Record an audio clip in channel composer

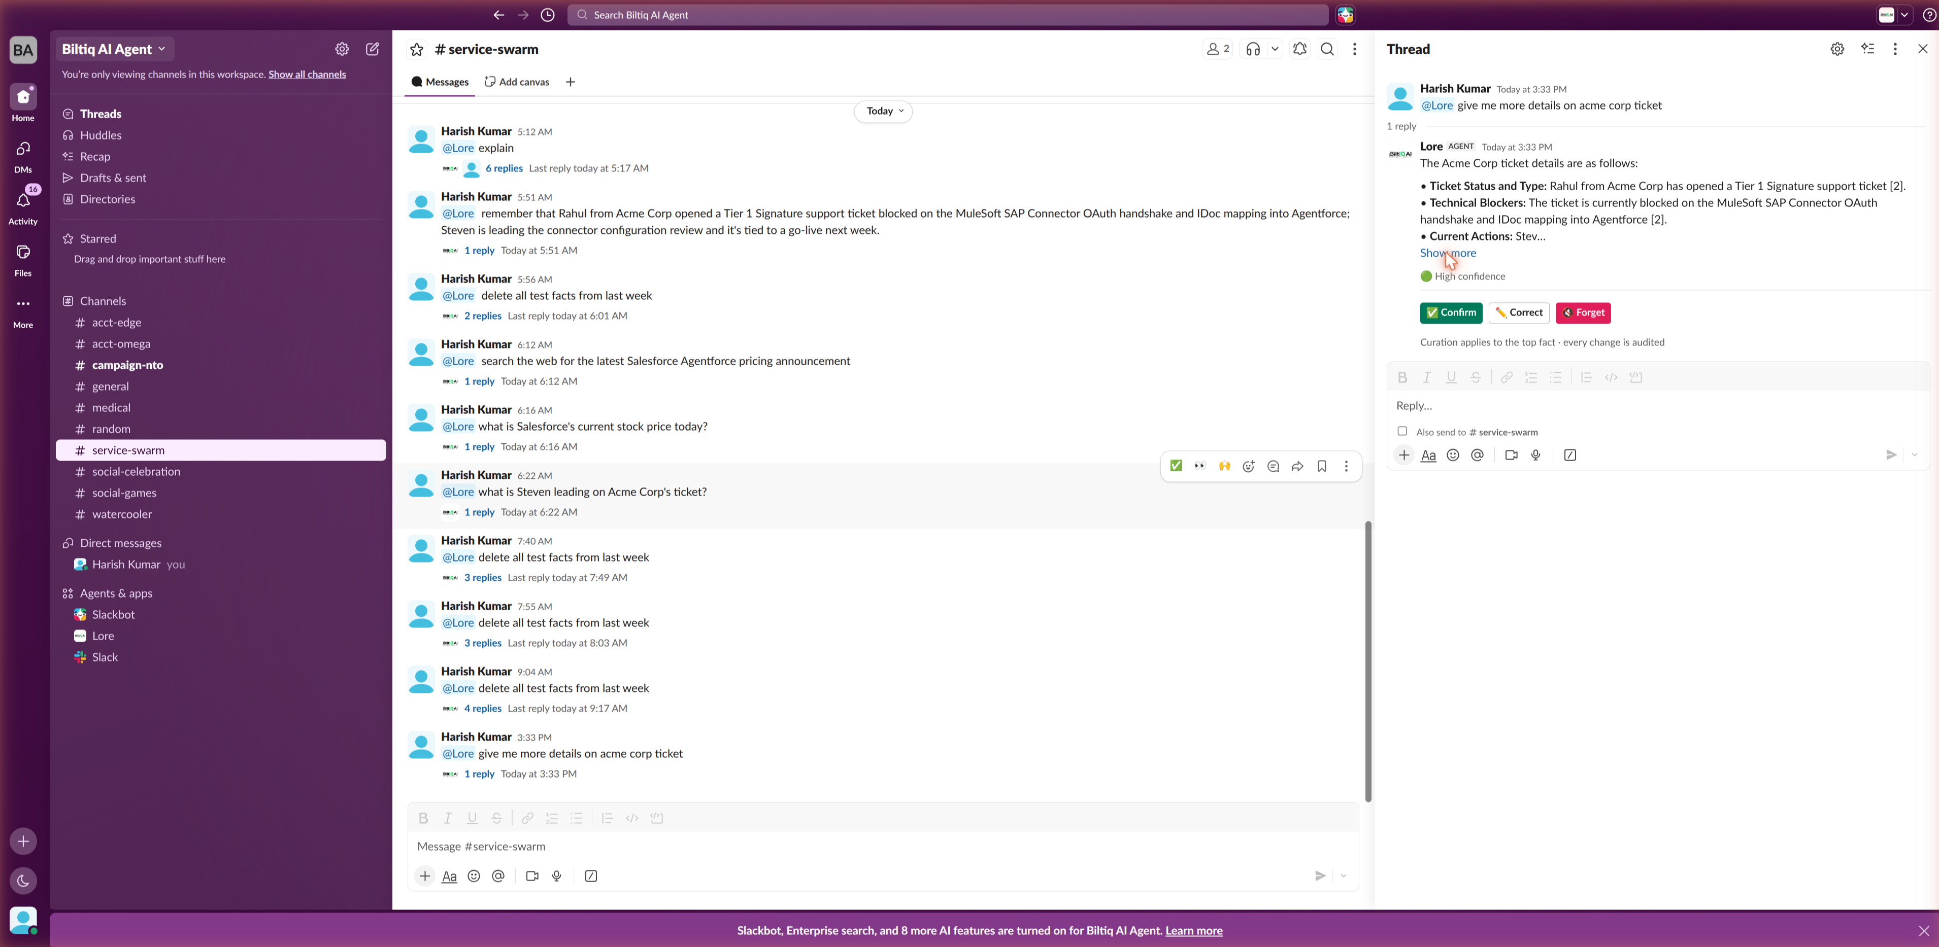[557, 875]
